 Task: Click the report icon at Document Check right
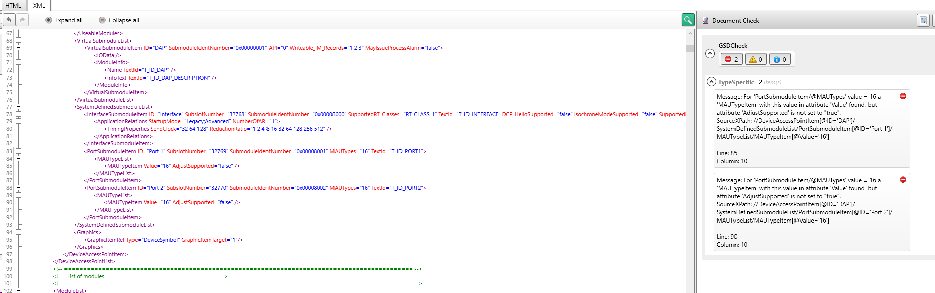click(x=923, y=20)
